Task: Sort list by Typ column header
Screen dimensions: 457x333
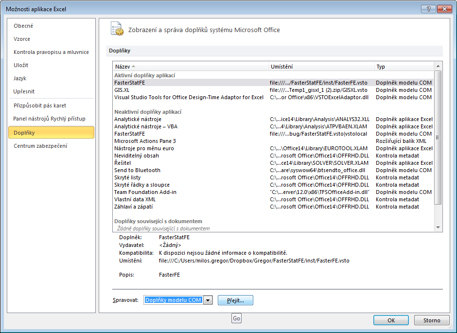Action: pyautogui.click(x=404, y=67)
